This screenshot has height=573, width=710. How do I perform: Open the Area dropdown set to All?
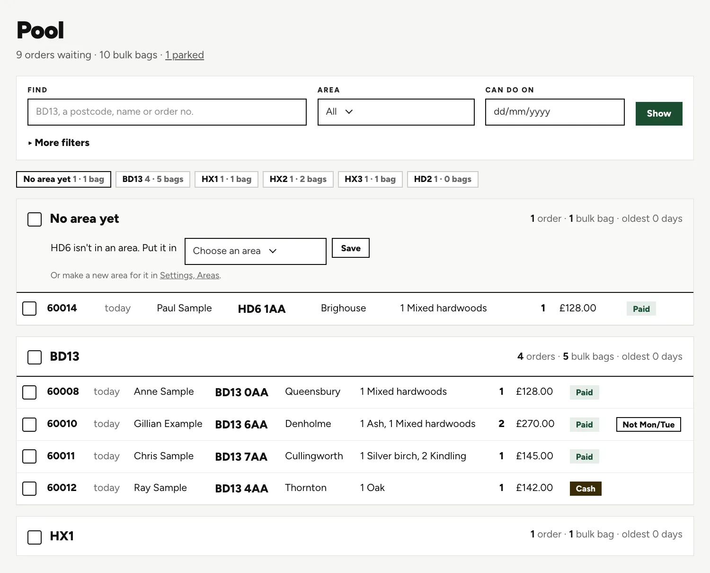(396, 112)
